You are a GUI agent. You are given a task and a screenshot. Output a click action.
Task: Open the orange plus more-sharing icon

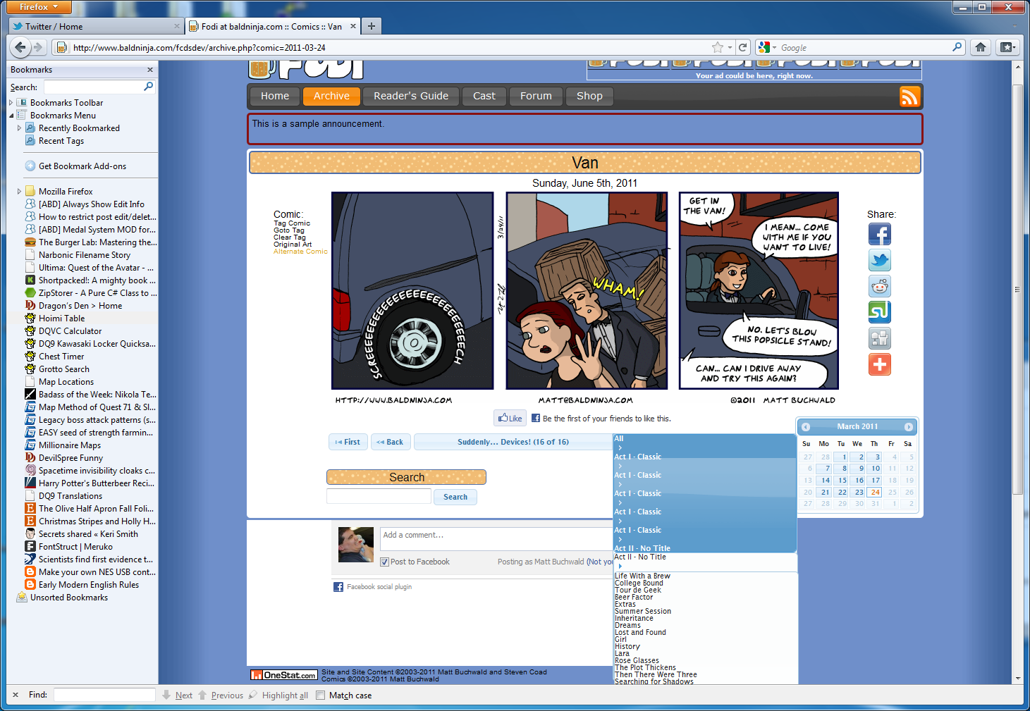click(879, 364)
